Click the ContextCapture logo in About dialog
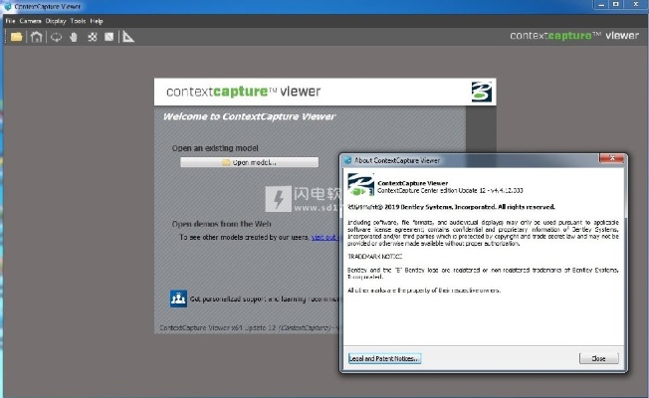649x398 pixels. click(359, 184)
